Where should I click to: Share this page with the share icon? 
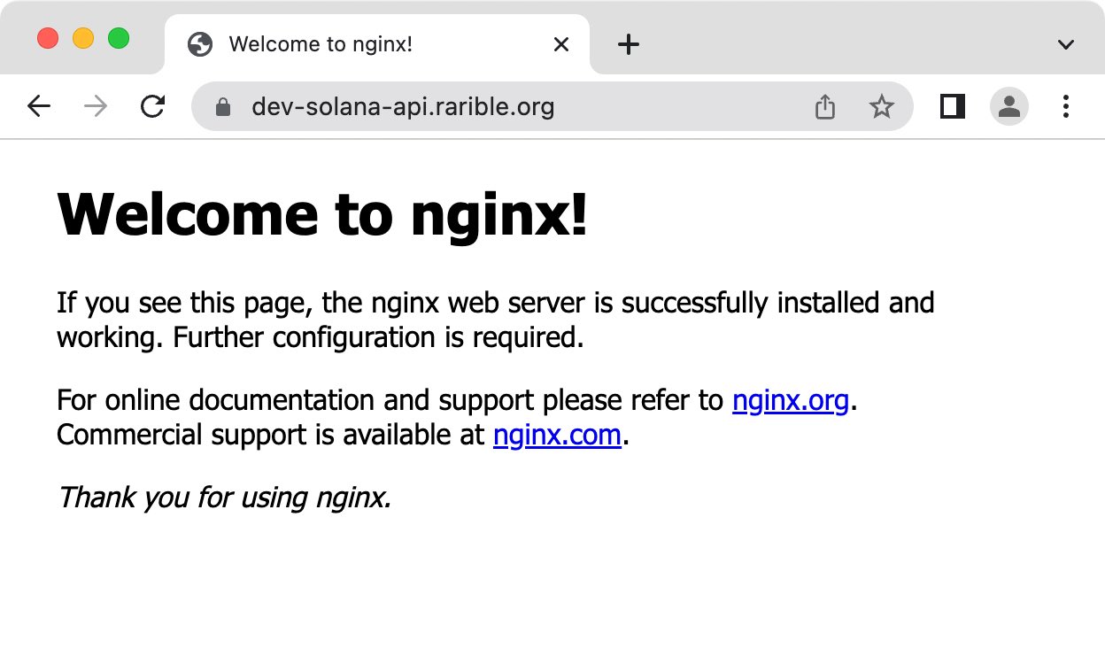pyautogui.click(x=824, y=107)
